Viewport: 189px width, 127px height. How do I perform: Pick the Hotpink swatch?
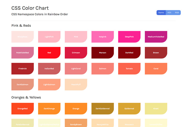(103, 37)
